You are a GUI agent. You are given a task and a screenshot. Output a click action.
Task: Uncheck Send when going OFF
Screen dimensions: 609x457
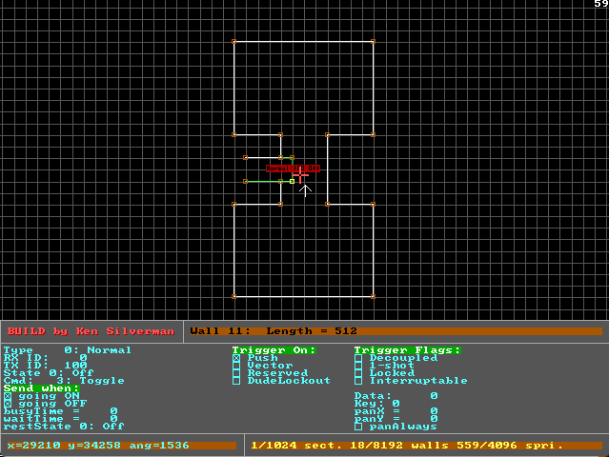[8, 404]
